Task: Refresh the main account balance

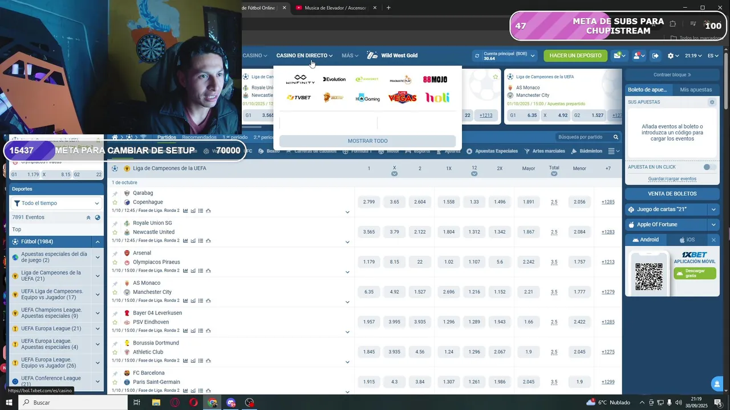Action: pyautogui.click(x=477, y=56)
